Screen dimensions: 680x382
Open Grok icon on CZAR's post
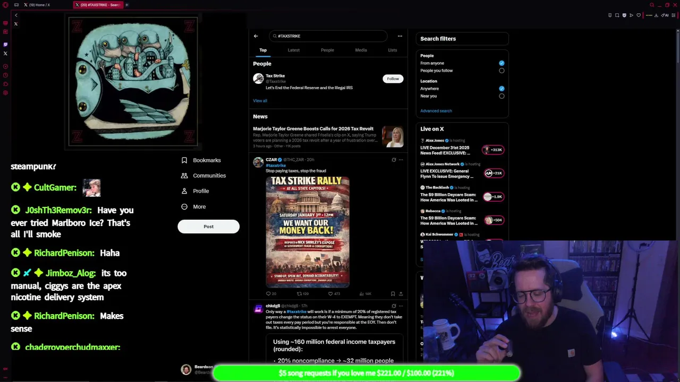(x=394, y=160)
